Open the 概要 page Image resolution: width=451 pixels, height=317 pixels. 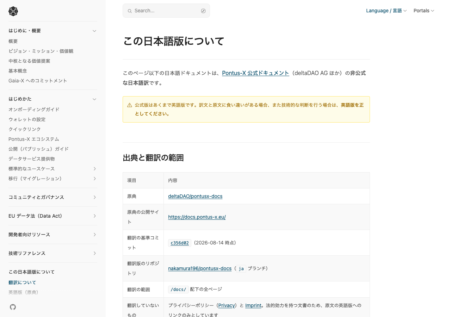pyautogui.click(x=13, y=41)
